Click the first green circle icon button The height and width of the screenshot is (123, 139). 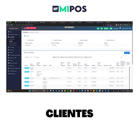click(98, 29)
